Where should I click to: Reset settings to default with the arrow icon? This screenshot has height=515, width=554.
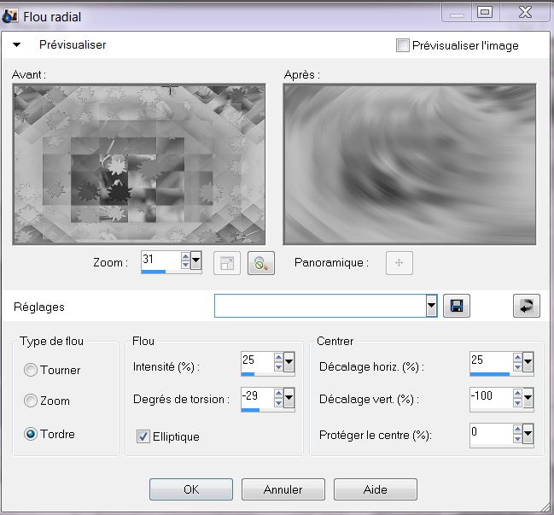click(527, 306)
